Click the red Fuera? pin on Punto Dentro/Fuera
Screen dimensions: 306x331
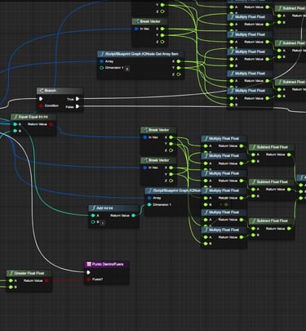pyautogui.click(x=88, y=280)
